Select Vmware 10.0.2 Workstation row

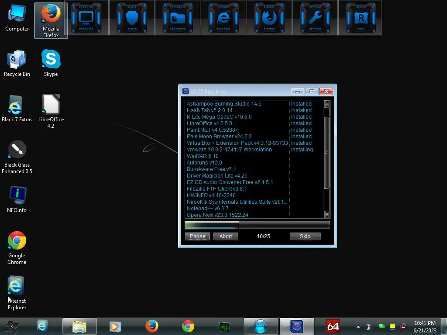coord(229,150)
